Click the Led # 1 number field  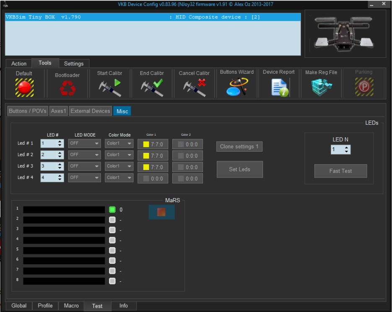click(x=52, y=143)
